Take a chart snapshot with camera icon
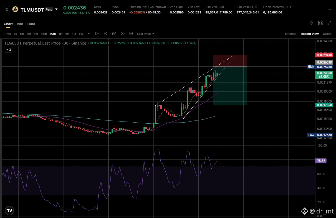 (114, 33)
